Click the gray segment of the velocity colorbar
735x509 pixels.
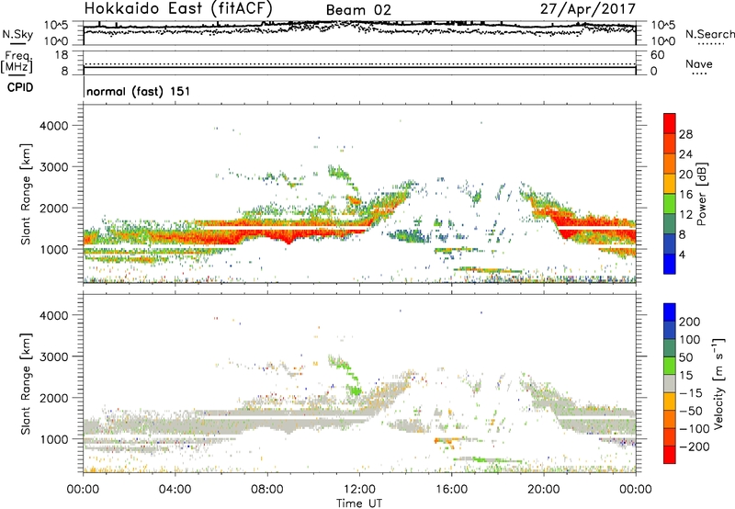[670, 383]
